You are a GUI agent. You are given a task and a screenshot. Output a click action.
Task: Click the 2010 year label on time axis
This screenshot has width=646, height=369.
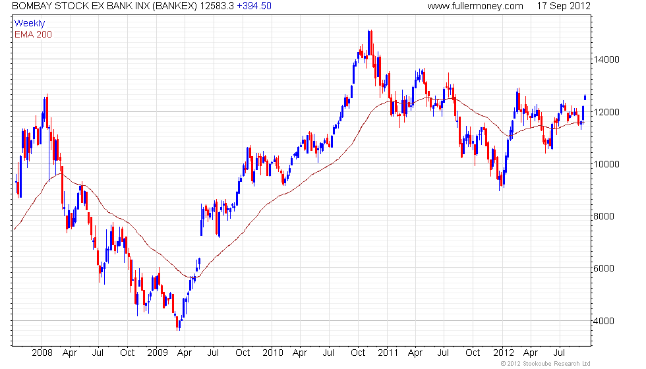[x=273, y=353]
